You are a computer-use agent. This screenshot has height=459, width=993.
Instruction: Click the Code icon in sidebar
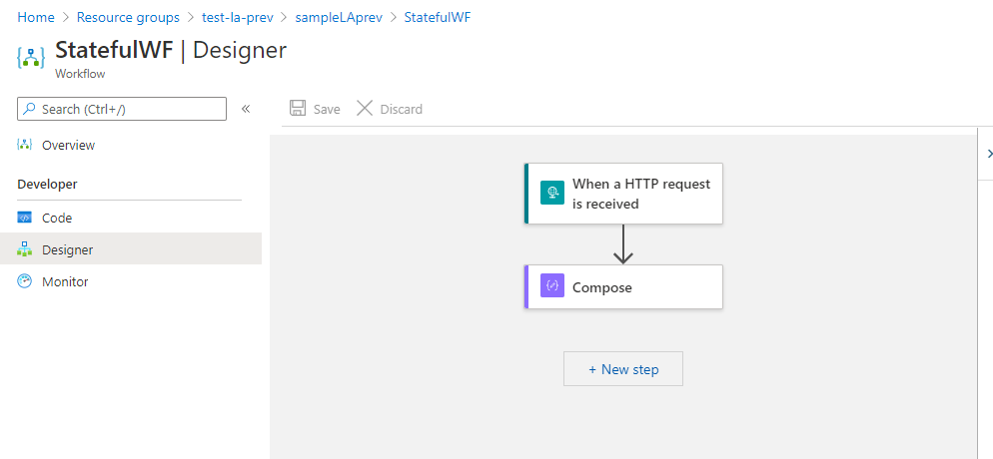coord(25,218)
